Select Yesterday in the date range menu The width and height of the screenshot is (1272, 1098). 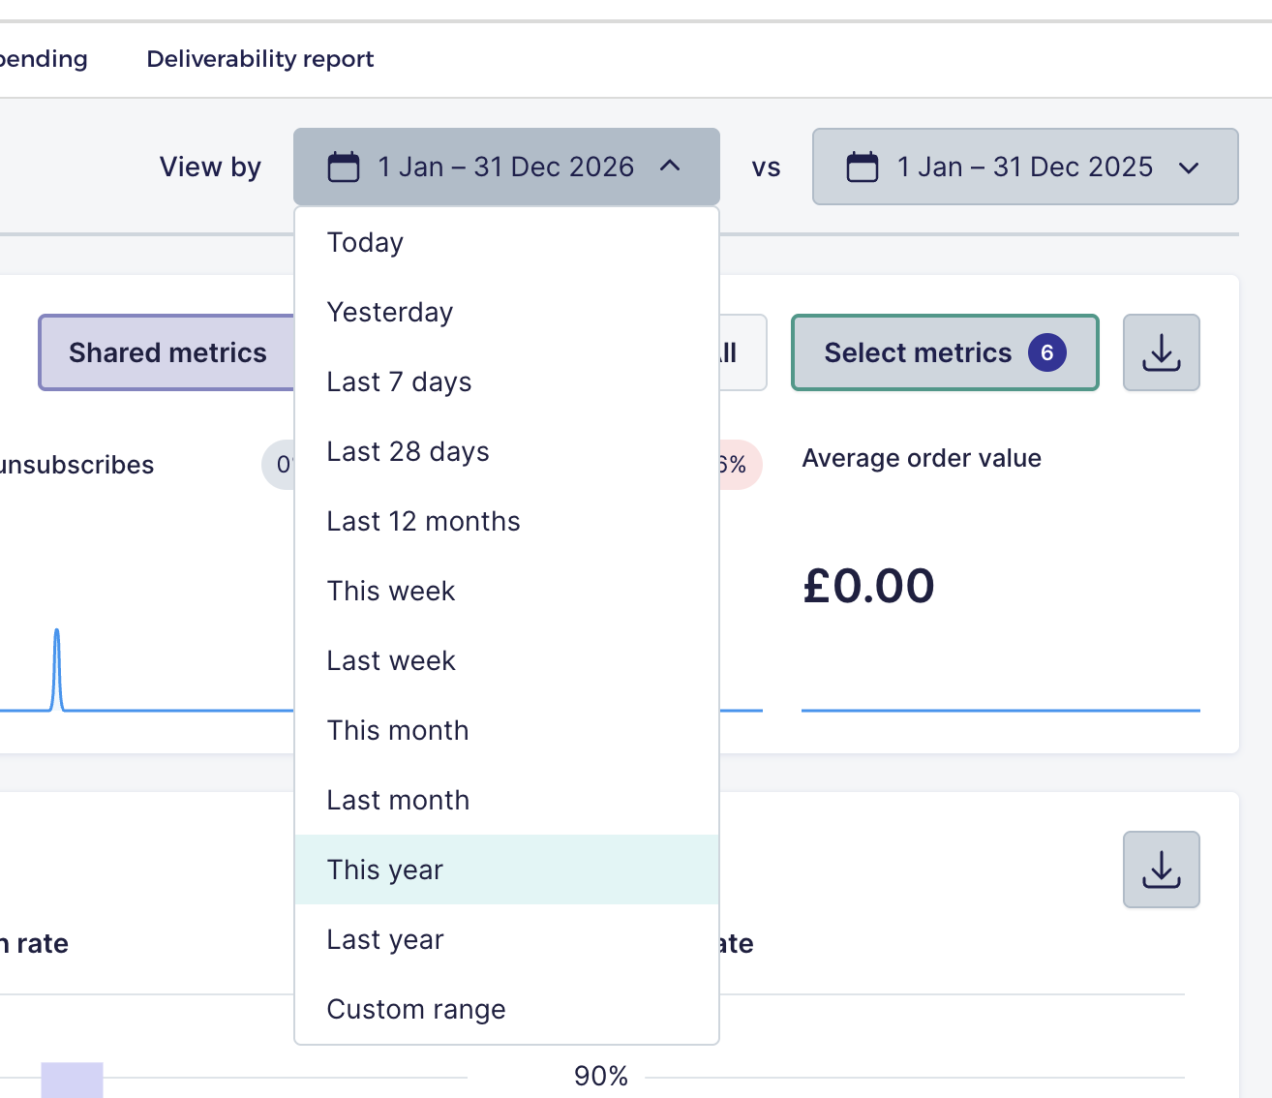(x=506, y=312)
